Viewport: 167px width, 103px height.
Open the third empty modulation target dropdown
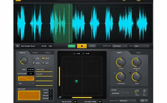(x=44, y=79)
